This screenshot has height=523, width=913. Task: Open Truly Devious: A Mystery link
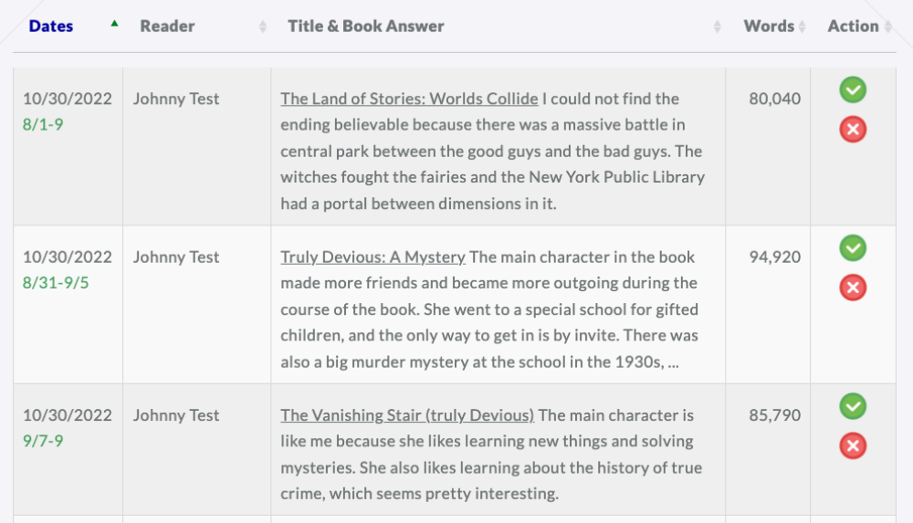pyautogui.click(x=373, y=257)
